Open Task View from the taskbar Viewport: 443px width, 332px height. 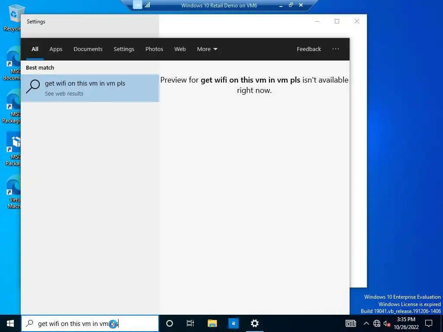click(190, 323)
